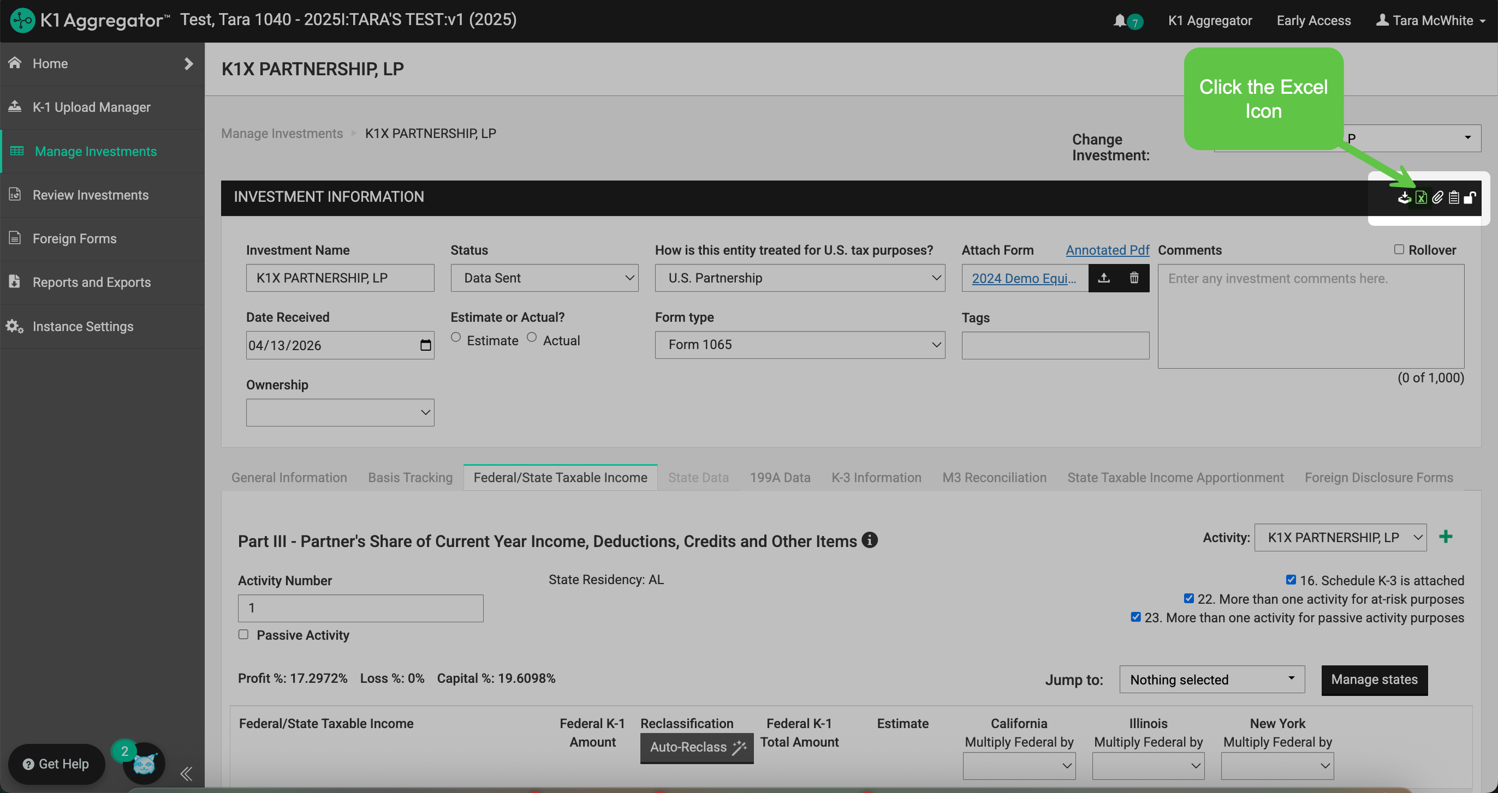This screenshot has width=1498, height=793.
Task: Open the Status dropdown showing Data Sent
Action: point(544,278)
